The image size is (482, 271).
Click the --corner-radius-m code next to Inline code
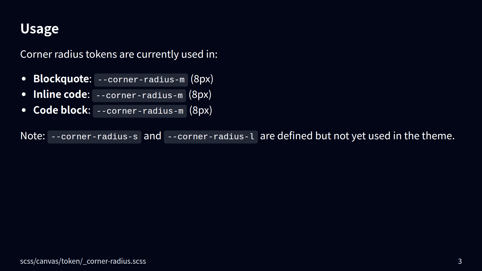[139, 96]
